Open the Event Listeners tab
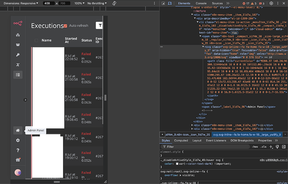The width and height of the screenshot is (288, 184). 216,141
